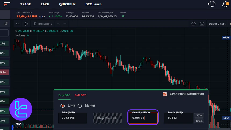Toggle Send Email Notification checkbox
The height and width of the screenshot is (130, 231).
tap(165, 94)
